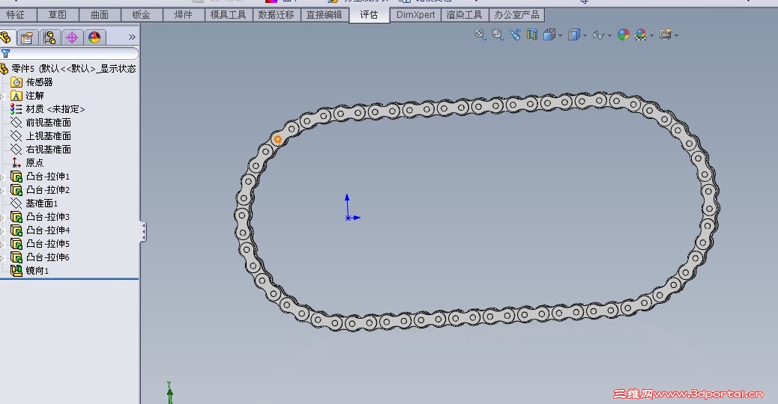This screenshot has height=404, width=778.
Task: Select the 凸台-拉伸5 feature
Action: (x=48, y=243)
